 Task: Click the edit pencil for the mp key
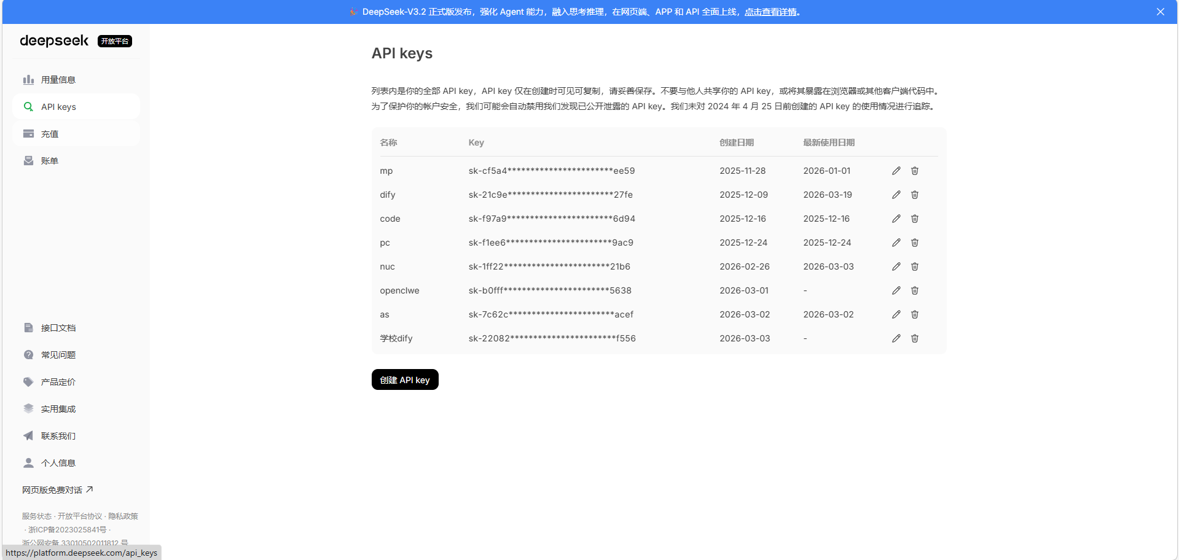click(896, 171)
